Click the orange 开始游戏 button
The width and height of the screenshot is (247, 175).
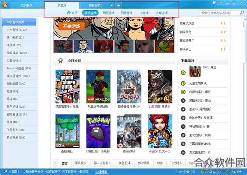click(72, 26)
